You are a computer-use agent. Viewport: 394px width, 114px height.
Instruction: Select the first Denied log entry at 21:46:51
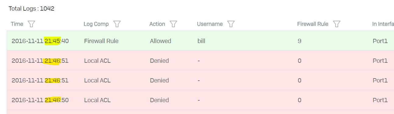[x=200, y=60]
